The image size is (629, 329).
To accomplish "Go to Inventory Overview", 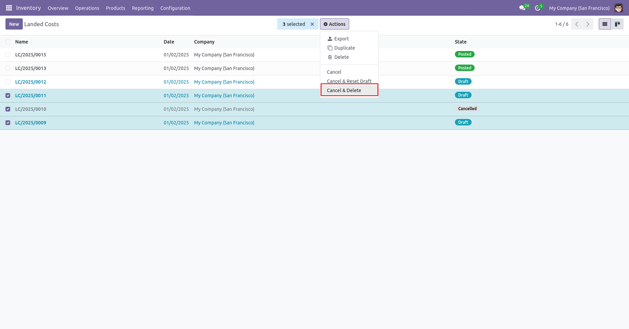I will pos(58,8).
